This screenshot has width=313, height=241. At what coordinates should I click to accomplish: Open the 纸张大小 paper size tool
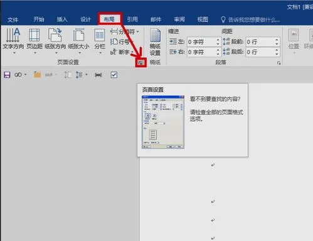pyautogui.click(x=78, y=41)
